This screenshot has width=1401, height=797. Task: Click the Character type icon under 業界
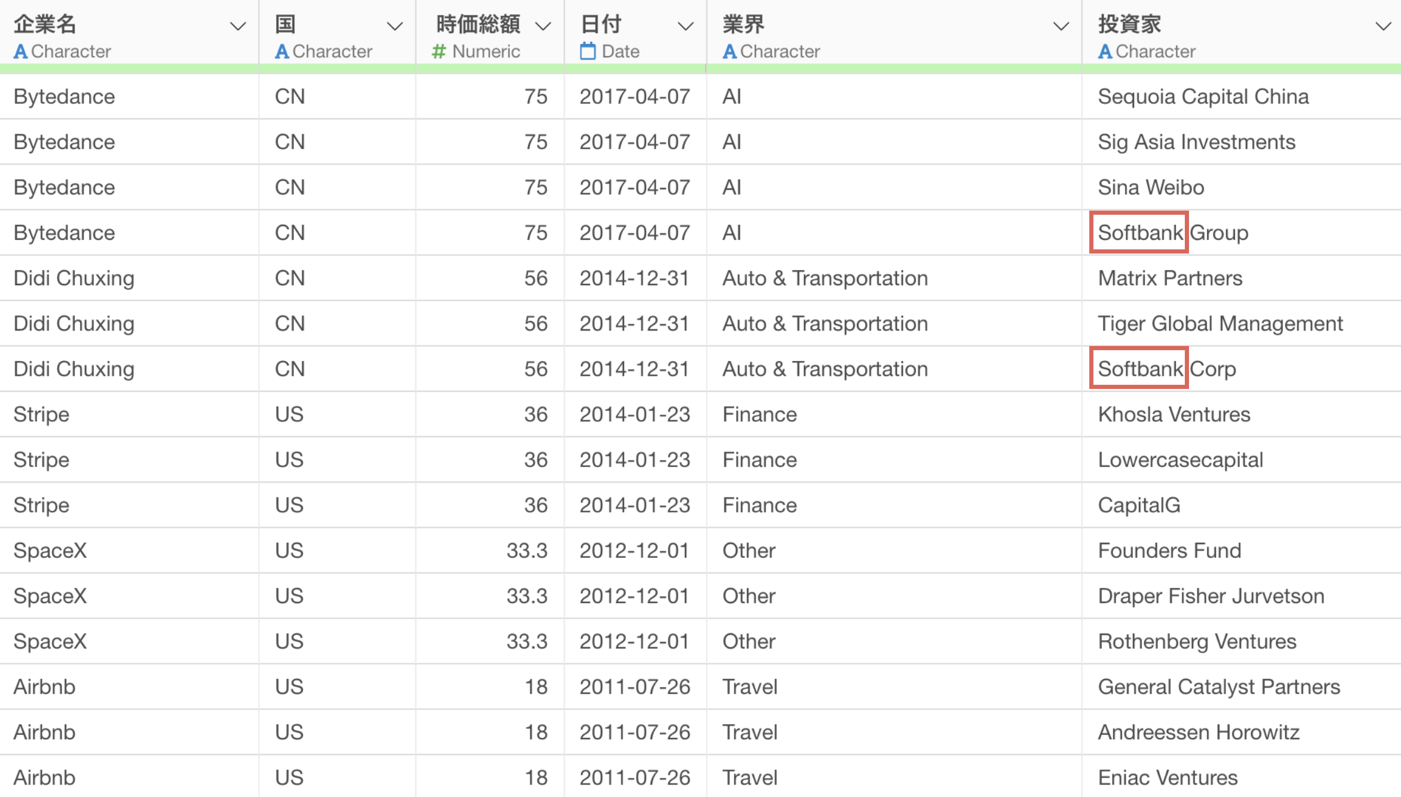click(x=729, y=52)
